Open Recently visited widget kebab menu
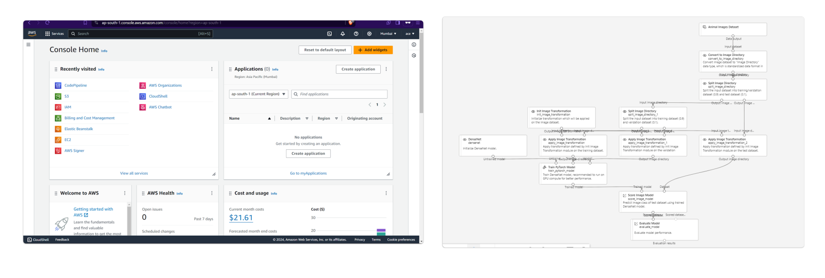 pos(212,69)
